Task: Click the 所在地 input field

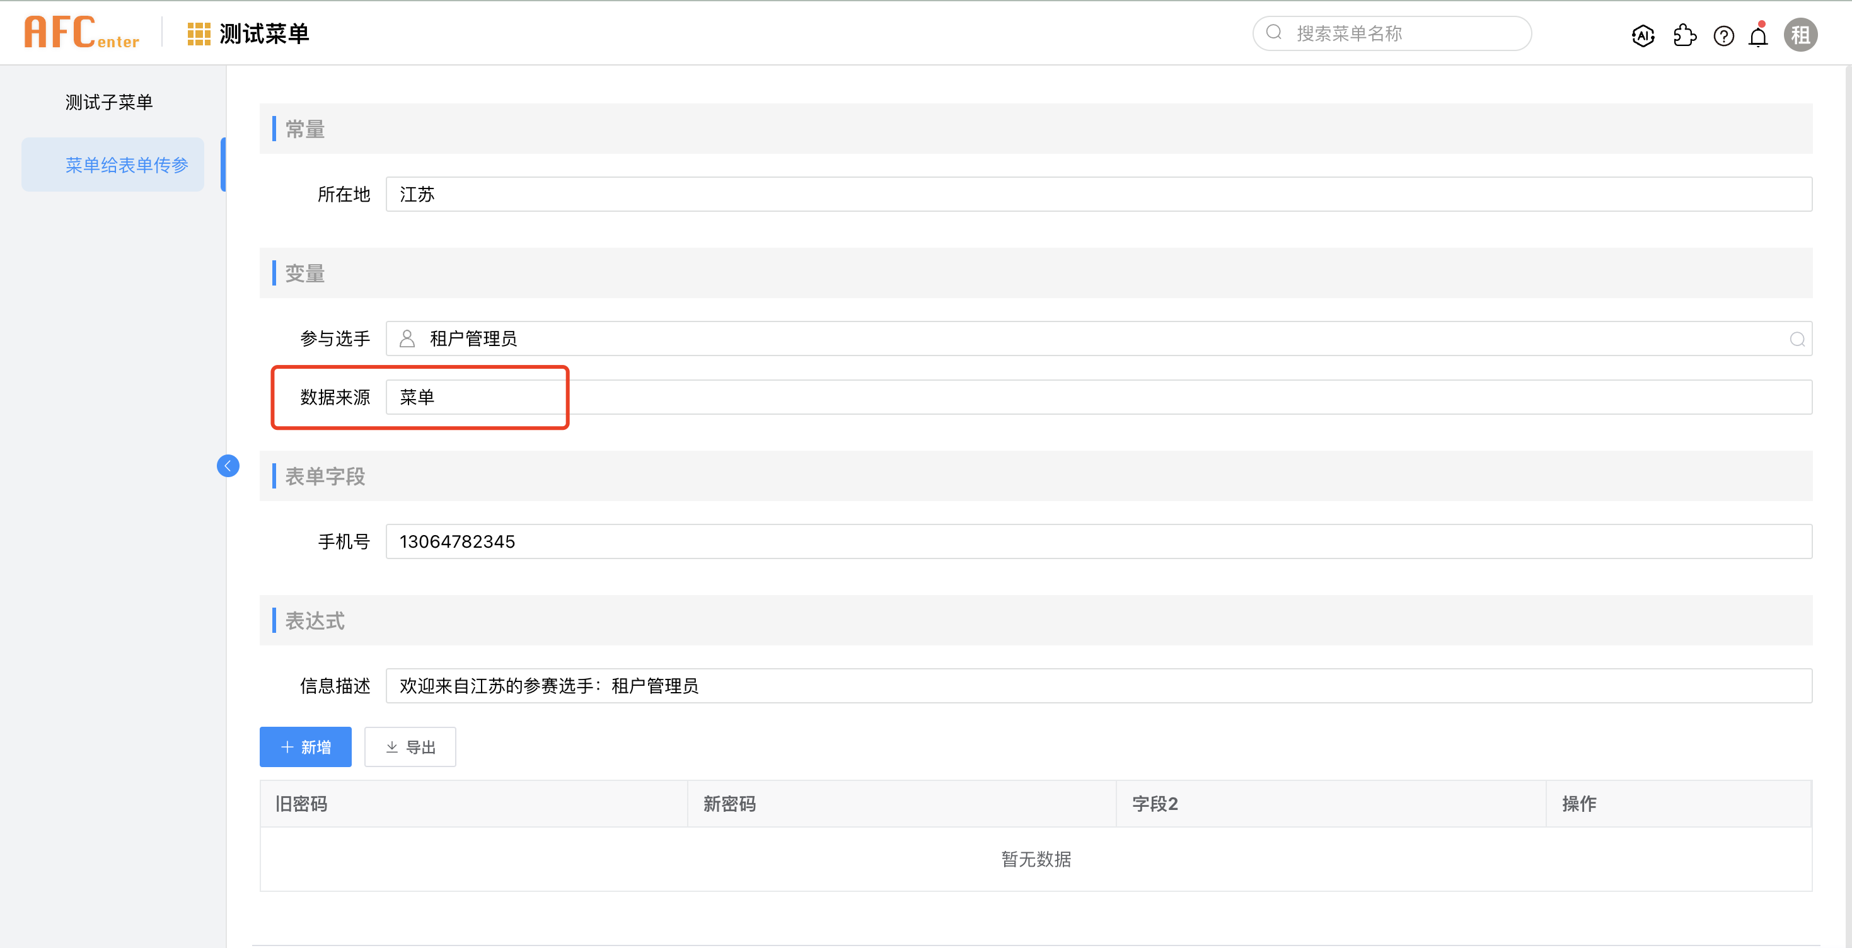Action: click(x=1098, y=194)
